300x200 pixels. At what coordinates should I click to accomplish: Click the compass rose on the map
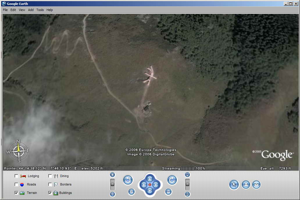click(x=18, y=151)
